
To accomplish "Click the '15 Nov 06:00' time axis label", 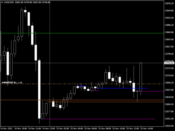I will [x=91, y=128].
